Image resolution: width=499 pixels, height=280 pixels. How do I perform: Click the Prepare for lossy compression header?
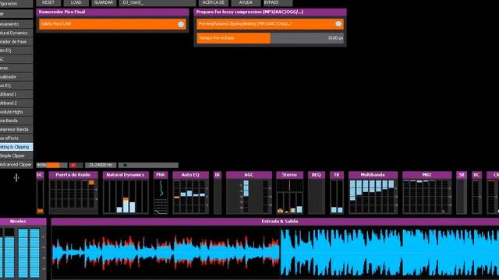click(x=270, y=12)
